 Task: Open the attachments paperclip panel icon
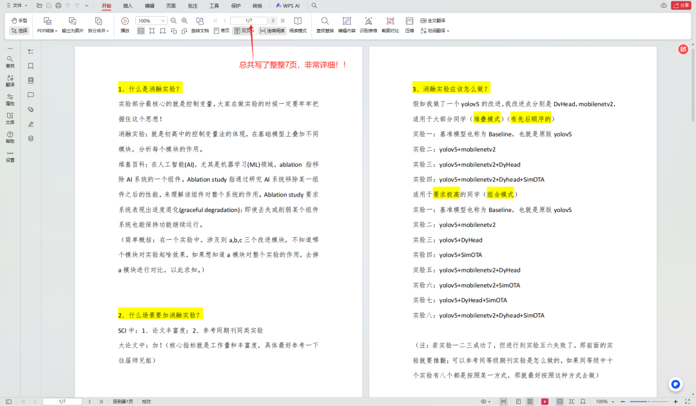point(31,110)
